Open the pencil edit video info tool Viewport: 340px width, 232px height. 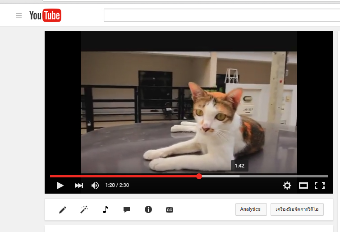63,209
